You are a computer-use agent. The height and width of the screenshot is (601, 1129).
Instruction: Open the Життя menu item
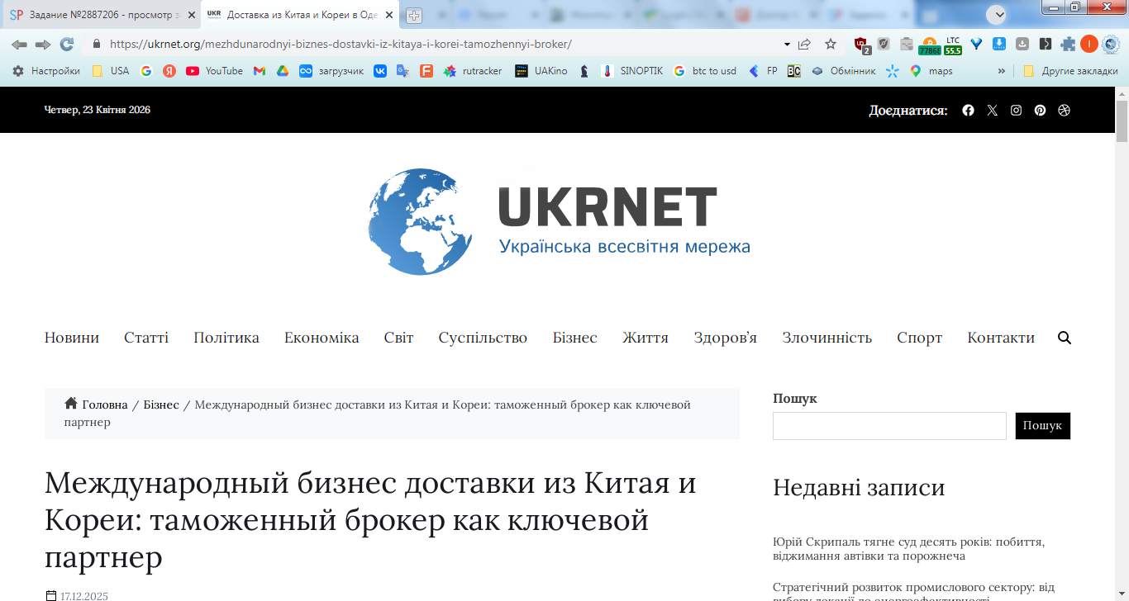(645, 338)
